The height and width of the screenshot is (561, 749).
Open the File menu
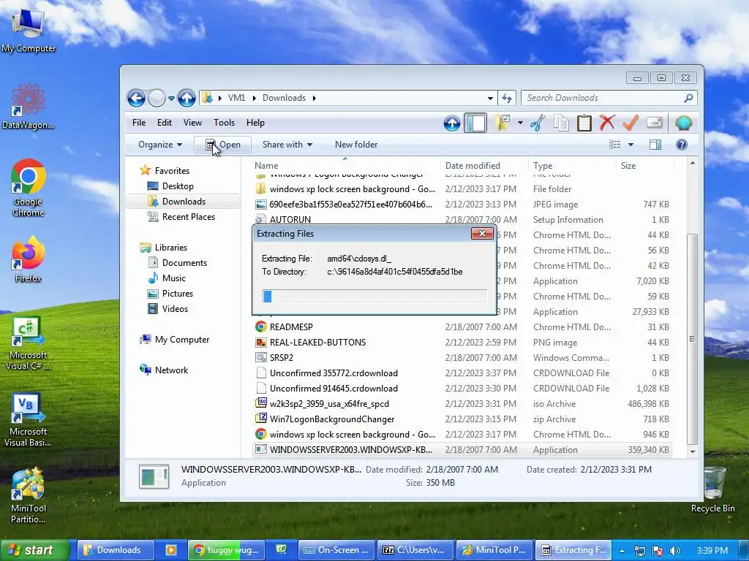point(139,123)
